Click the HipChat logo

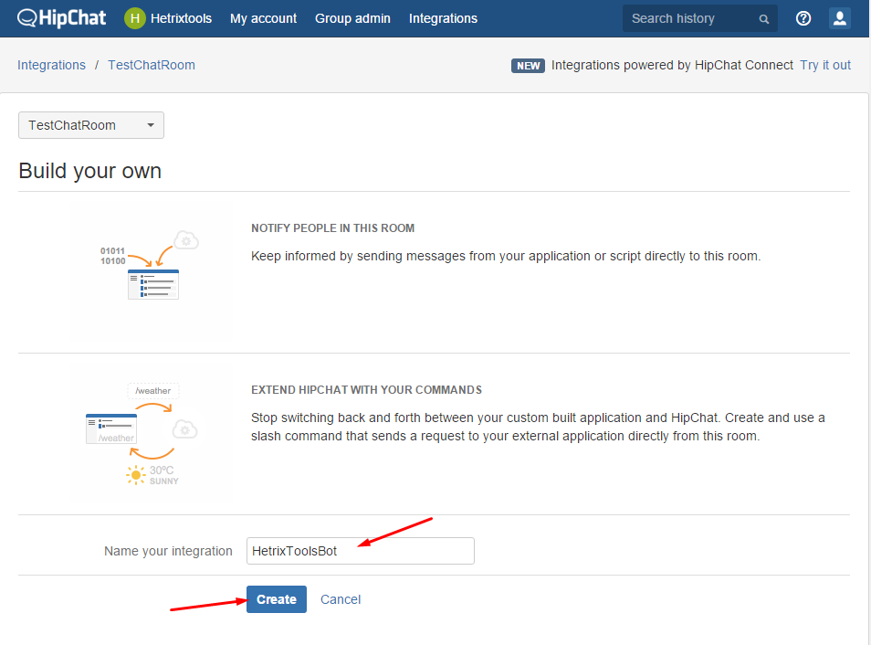click(62, 18)
